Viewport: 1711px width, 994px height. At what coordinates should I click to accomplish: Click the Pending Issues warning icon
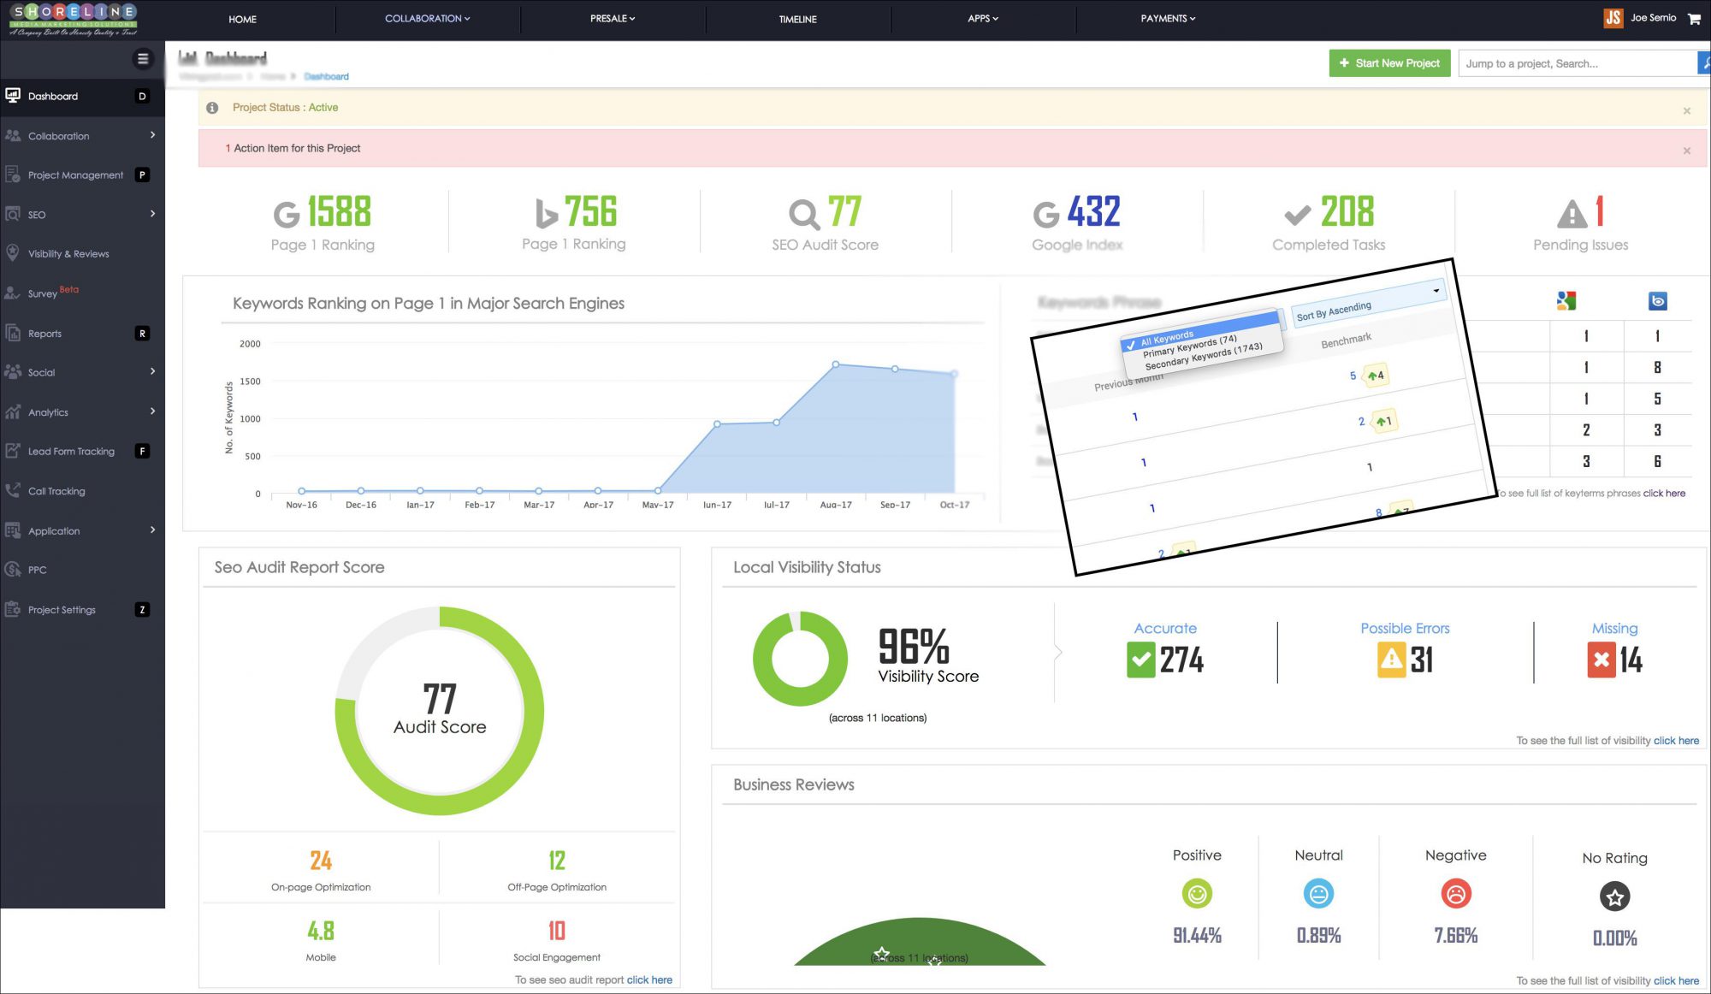(x=1572, y=214)
